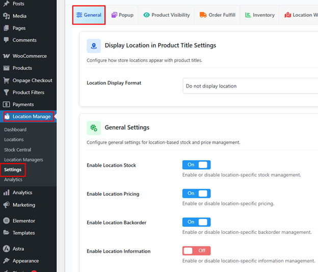Click the Elementor icon in the sidebar
This screenshot has width=318, height=272.
(x=7, y=221)
